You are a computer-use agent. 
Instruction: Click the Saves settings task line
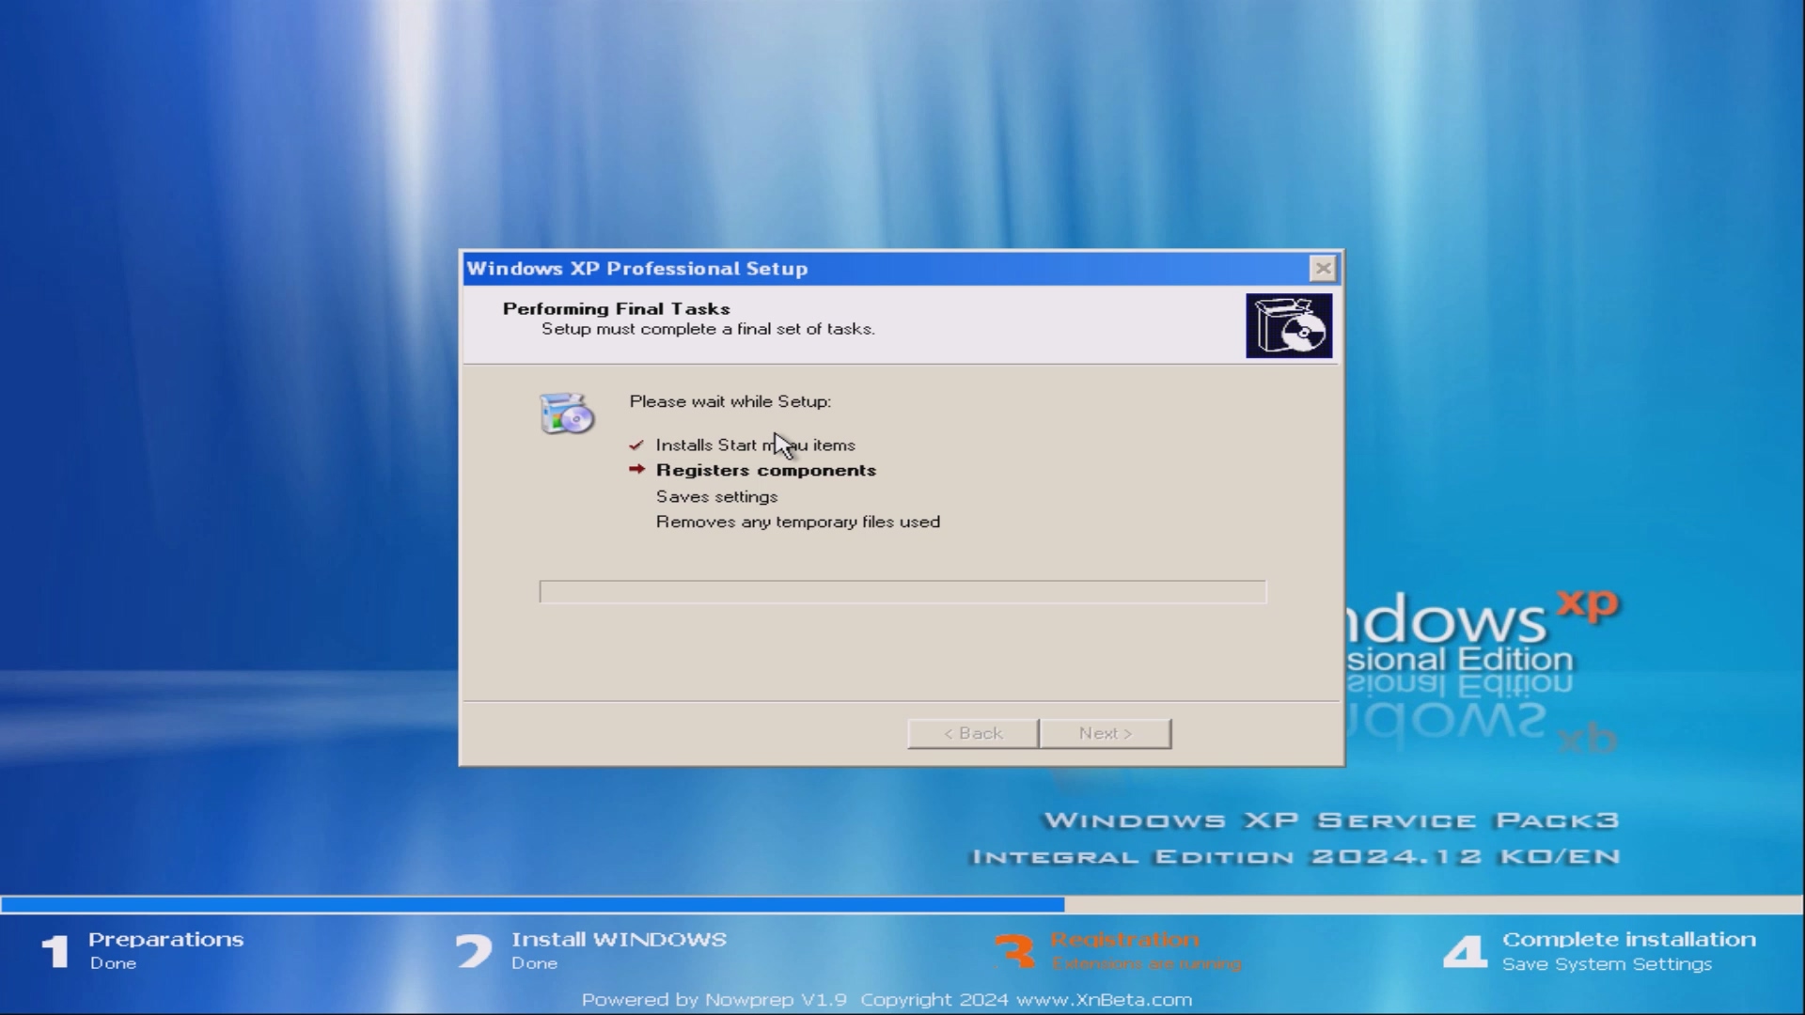(716, 496)
